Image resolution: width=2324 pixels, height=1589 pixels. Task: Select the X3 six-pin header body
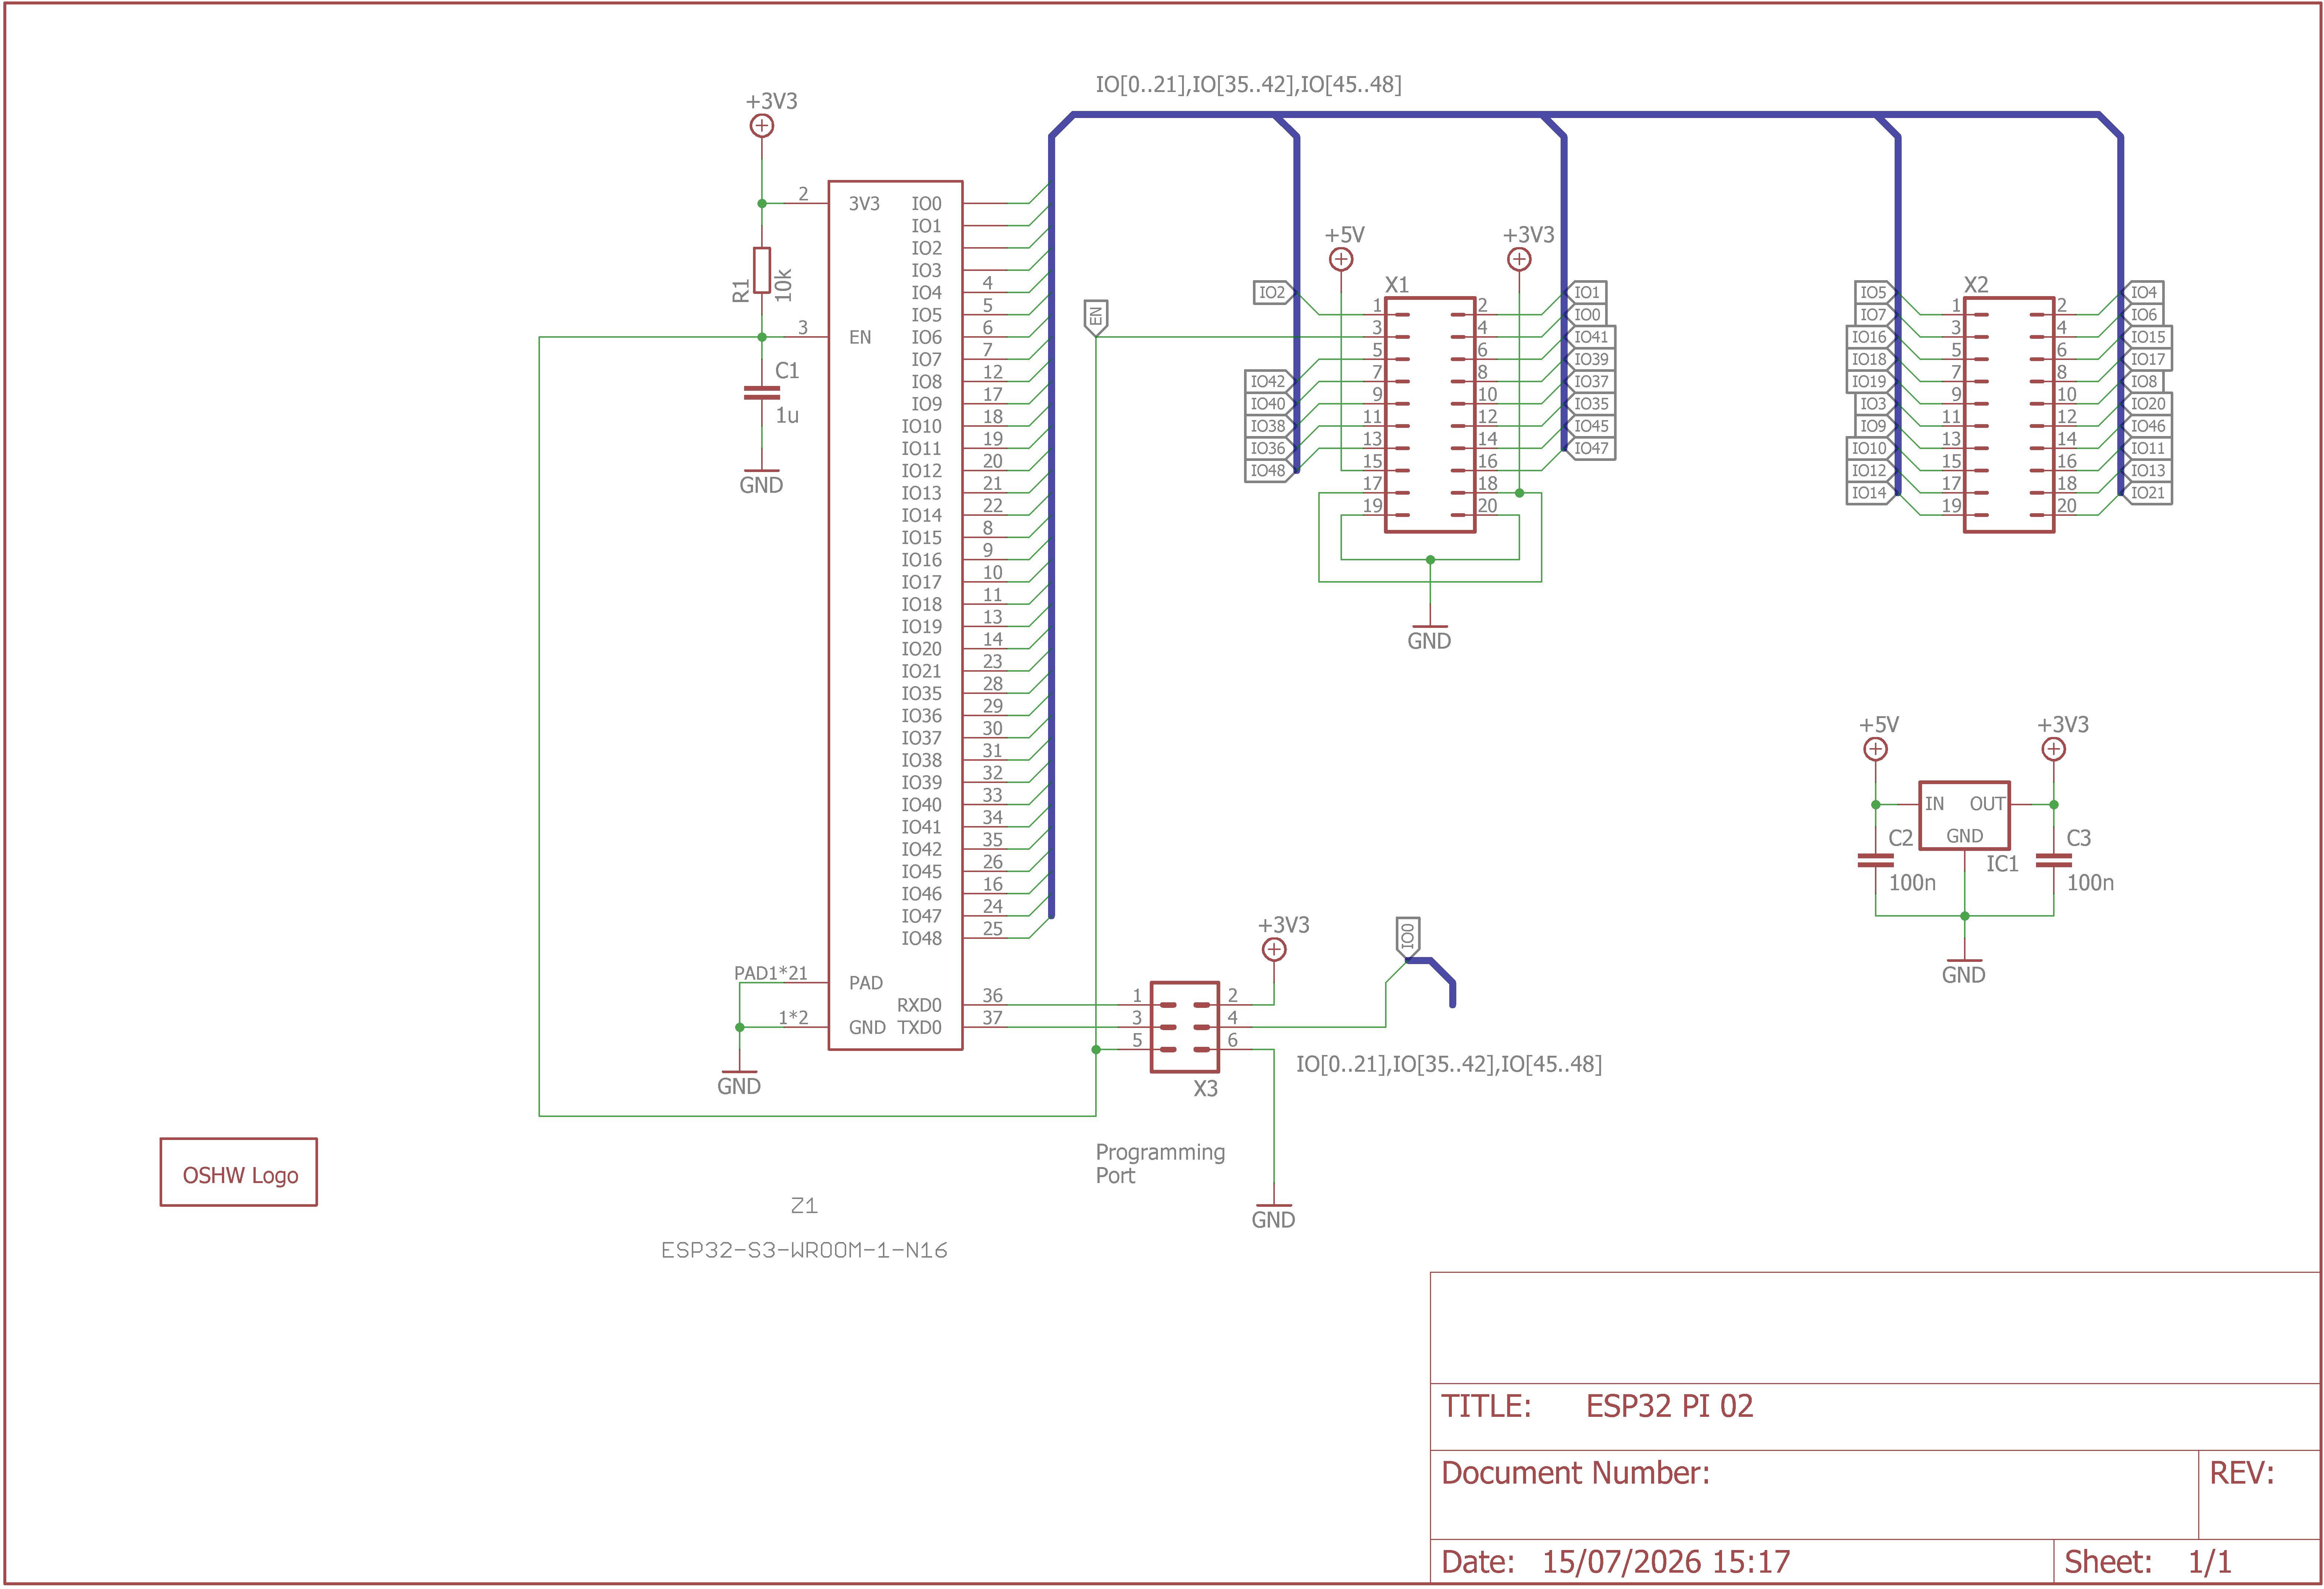coord(1185,1027)
